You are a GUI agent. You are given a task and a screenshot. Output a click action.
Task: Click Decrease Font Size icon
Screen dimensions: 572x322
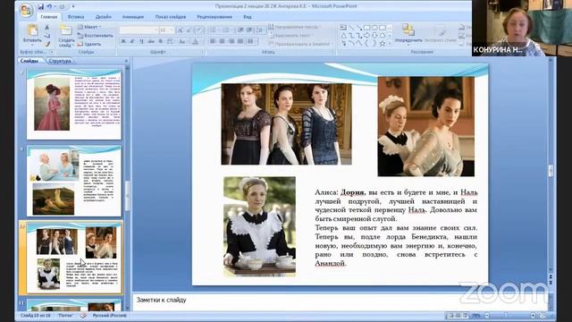(189, 30)
